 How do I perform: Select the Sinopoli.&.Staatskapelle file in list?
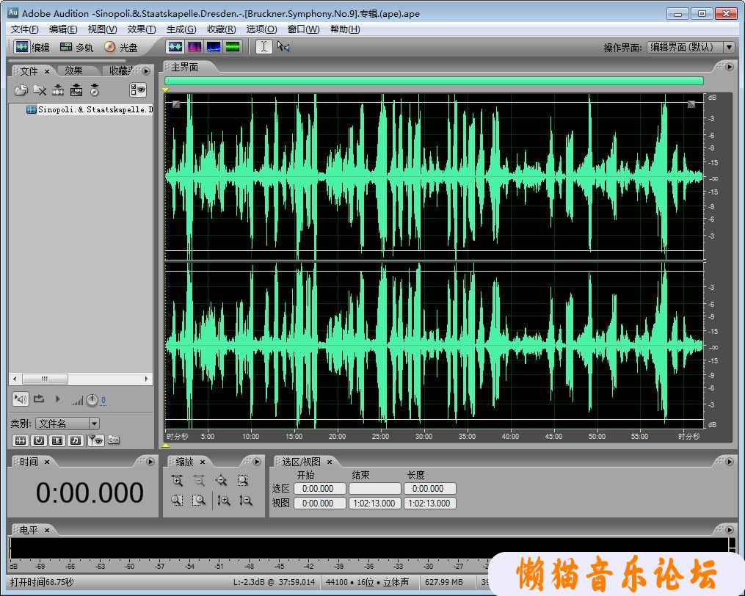point(90,110)
